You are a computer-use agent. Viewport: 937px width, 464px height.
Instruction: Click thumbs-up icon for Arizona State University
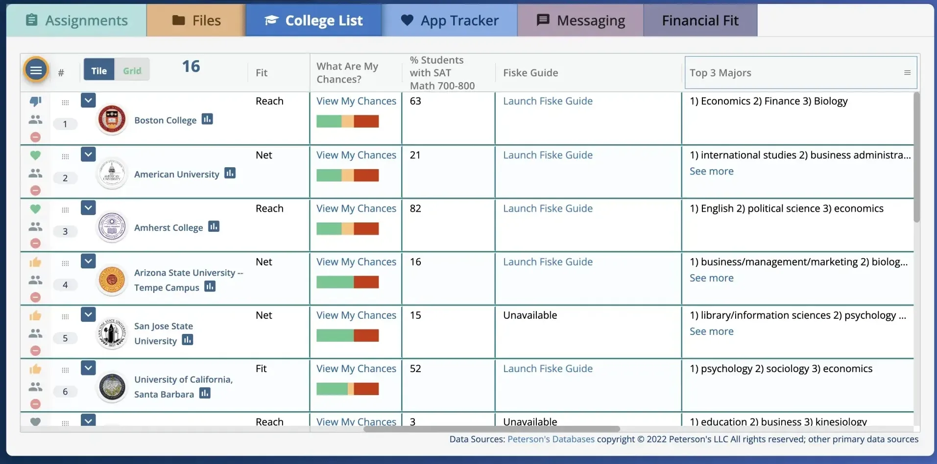35,263
